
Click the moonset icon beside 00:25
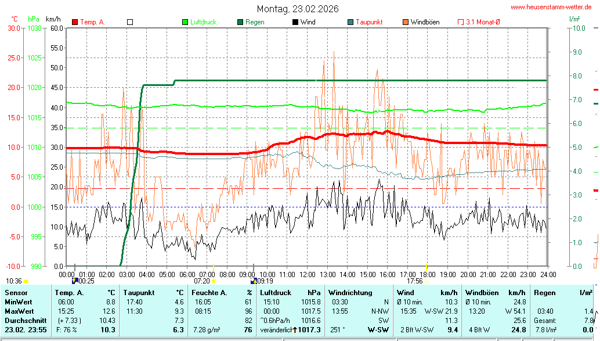pyautogui.click(x=74, y=281)
